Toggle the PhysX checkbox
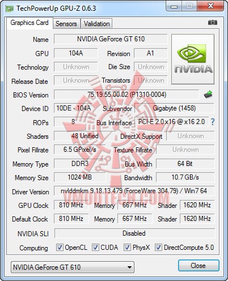Image resolution: width=228 pixels, height=281 pixels. pos(127,247)
